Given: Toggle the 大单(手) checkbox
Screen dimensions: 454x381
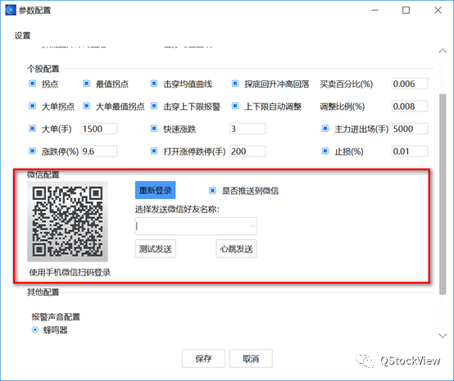Looking at the screenshot, I should tap(33, 129).
